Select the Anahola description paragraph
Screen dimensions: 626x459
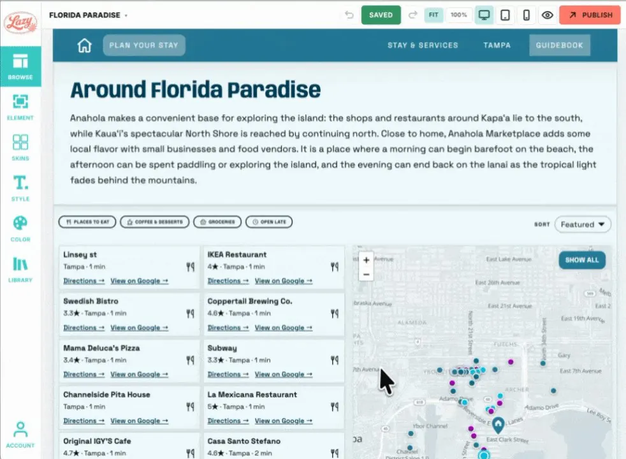point(333,149)
